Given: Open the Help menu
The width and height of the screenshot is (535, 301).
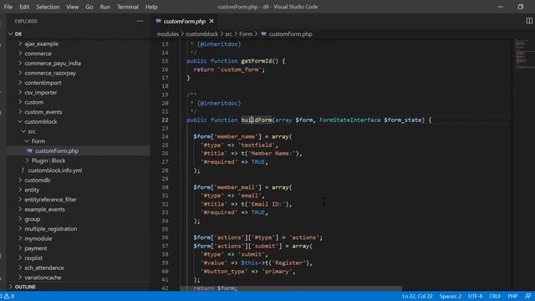Looking at the screenshot, I should click(x=151, y=7).
